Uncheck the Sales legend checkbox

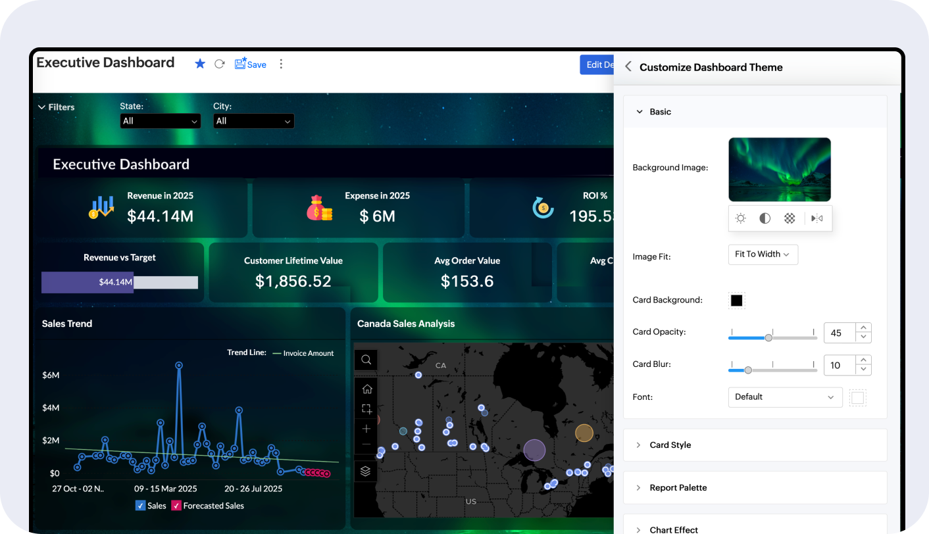point(140,506)
